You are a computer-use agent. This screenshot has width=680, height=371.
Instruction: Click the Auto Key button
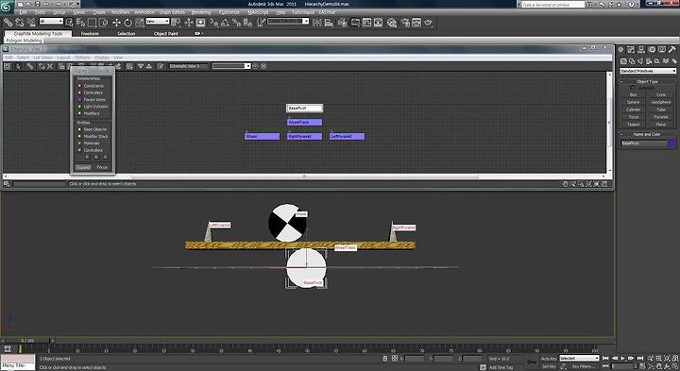tap(549, 359)
